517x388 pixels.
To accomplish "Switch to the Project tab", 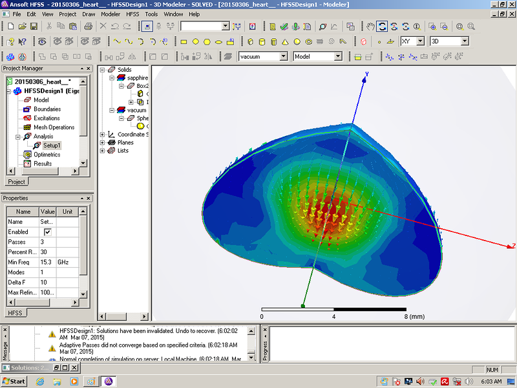I will (x=16, y=182).
